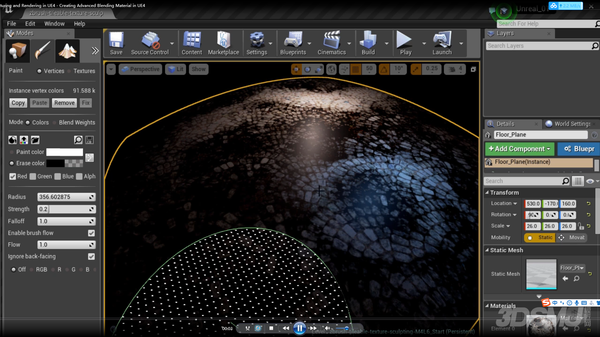Open camera speed dropdown
This screenshot has width=600, height=337.
coord(456,69)
